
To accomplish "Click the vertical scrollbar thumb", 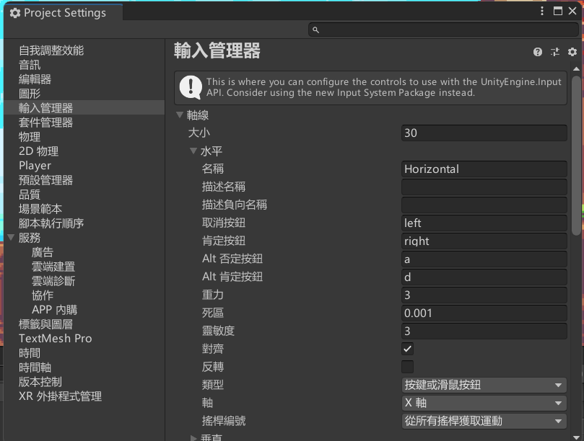I will pos(576,156).
